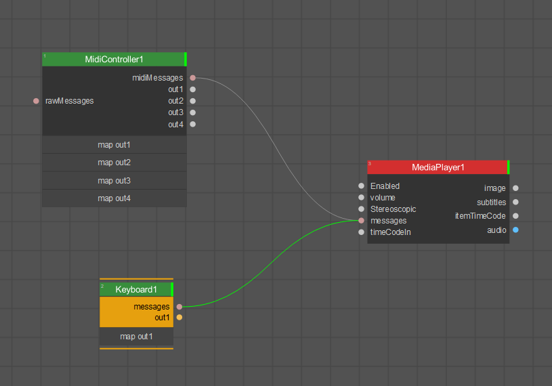The width and height of the screenshot is (552, 386).
Task: Select Keyboard1 orange out1 port
Action: pos(179,318)
